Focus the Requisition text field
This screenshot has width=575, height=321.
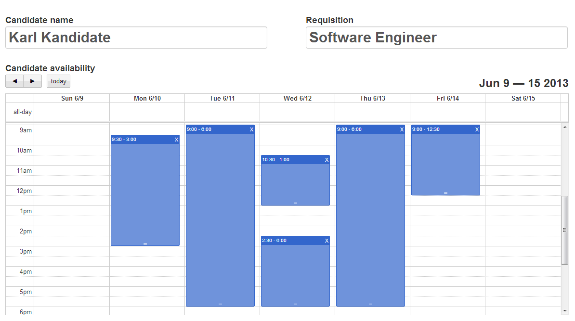click(436, 38)
